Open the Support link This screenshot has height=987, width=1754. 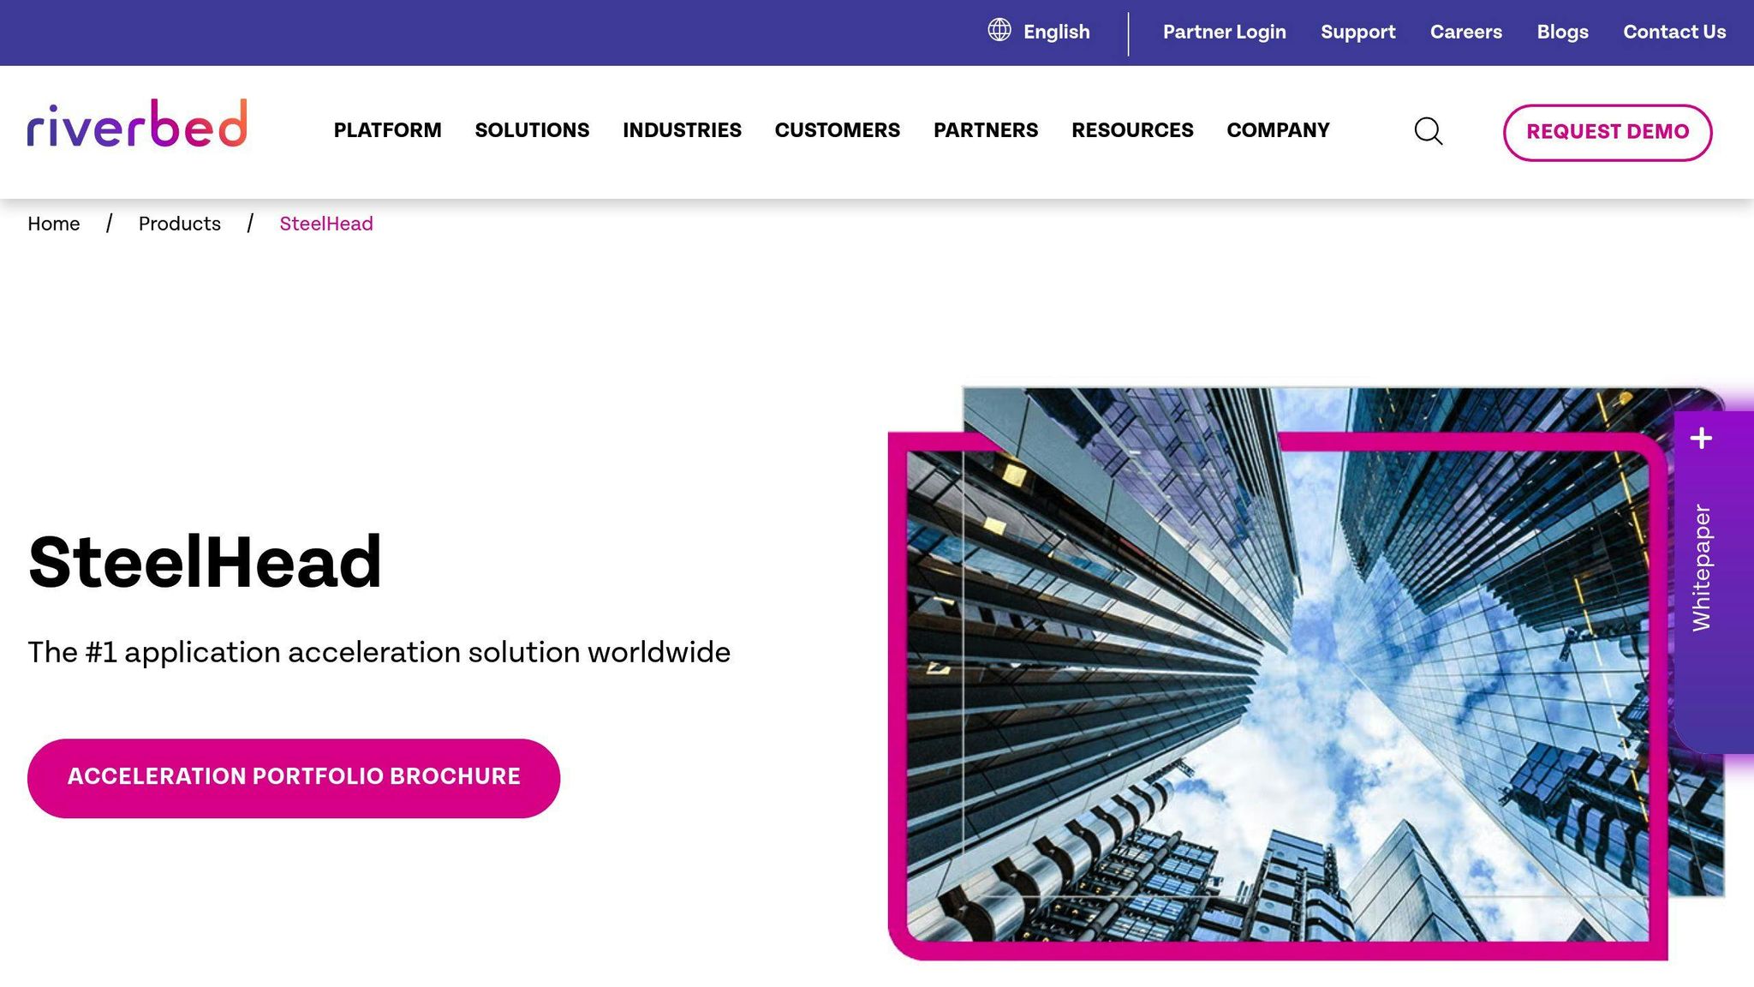pyautogui.click(x=1357, y=32)
